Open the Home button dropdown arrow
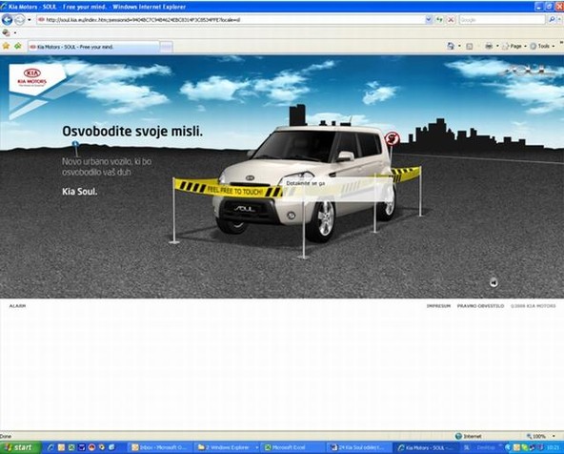Viewport: 564px width, 454px height. 460,46
